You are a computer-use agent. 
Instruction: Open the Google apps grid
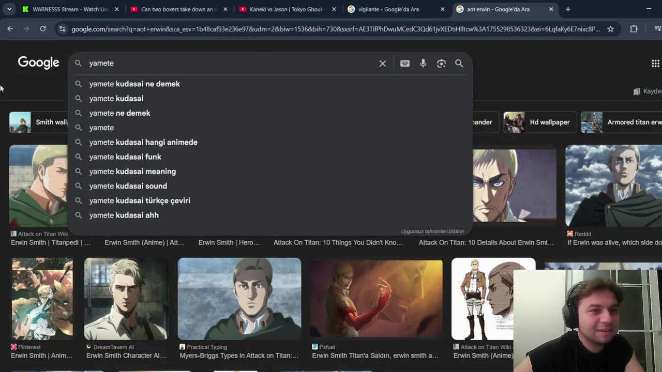pyautogui.click(x=655, y=63)
